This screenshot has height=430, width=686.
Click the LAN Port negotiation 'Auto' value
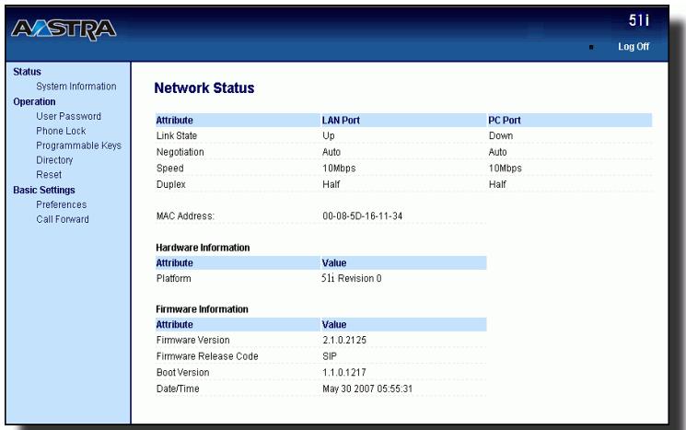pyautogui.click(x=331, y=152)
